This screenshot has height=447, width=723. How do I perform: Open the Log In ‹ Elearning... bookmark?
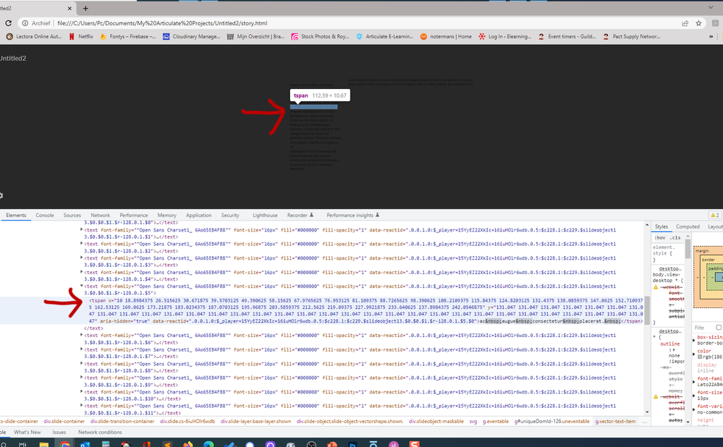click(505, 36)
